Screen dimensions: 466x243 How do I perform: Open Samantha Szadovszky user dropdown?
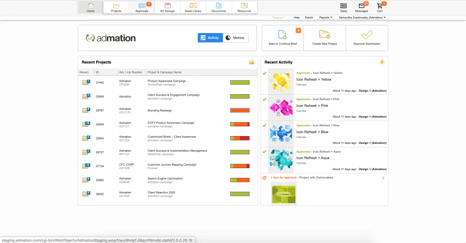tap(362, 17)
